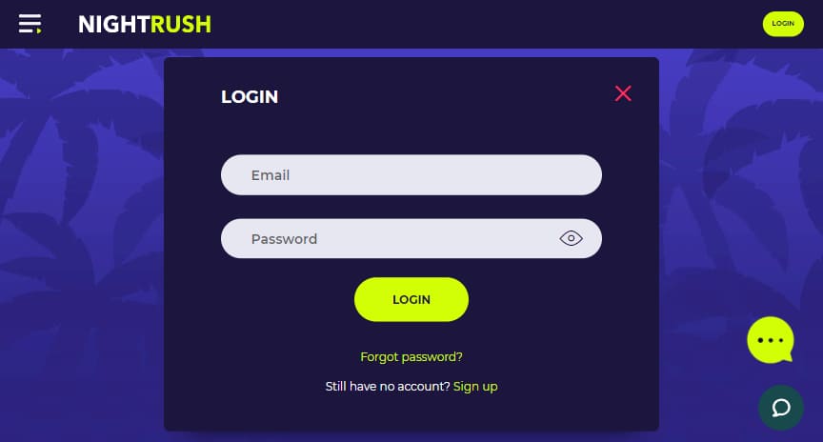The image size is (823, 442).
Task: Dismiss the modal using the pink cross
Action: [x=623, y=93]
